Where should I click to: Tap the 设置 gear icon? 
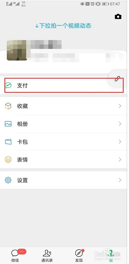(8, 180)
